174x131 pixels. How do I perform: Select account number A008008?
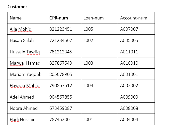point(129,108)
